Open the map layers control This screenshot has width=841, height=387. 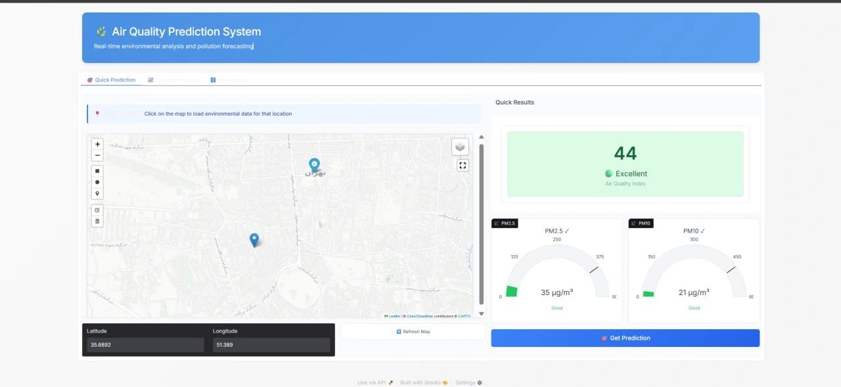coord(460,147)
